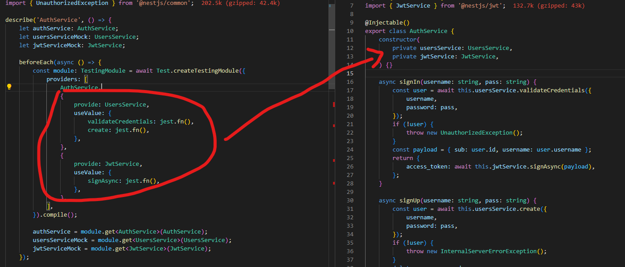The width and height of the screenshot is (625, 267).
Task: Select line number 36 in right editor gutter
Action: click(x=350, y=251)
